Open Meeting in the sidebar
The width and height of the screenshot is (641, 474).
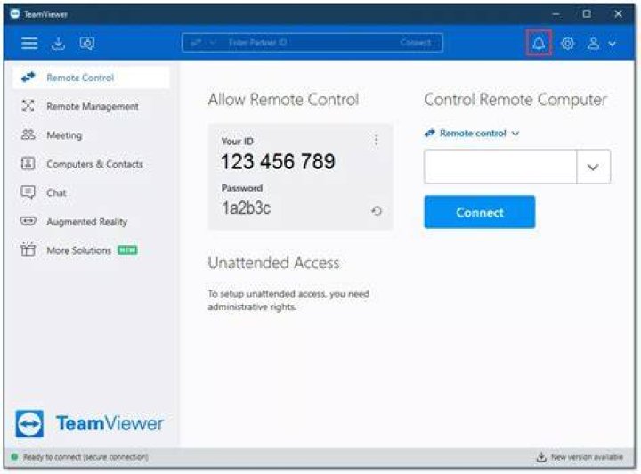pyautogui.click(x=91, y=135)
